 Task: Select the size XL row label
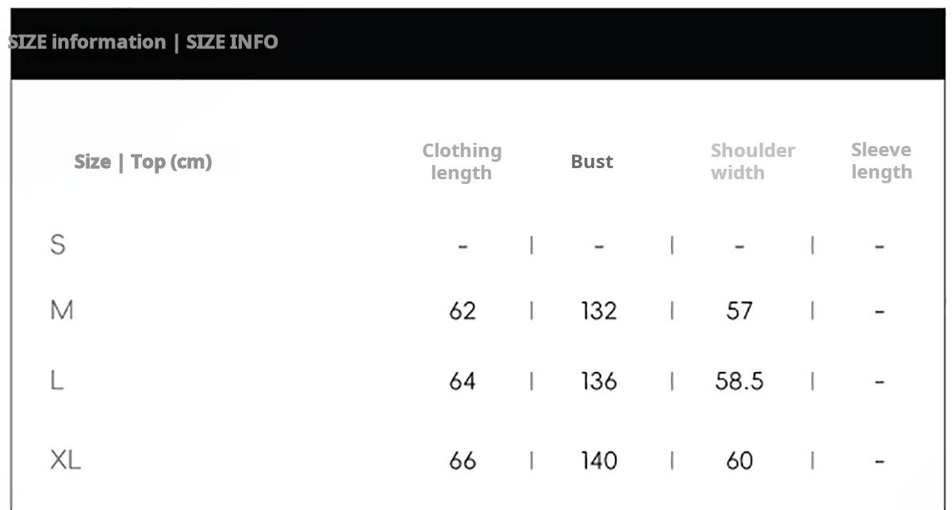click(65, 460)
